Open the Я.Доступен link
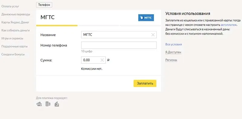Image resolution: width=242 pixels, height=119 pixels. pyautogui.click(x=173, y=52)
